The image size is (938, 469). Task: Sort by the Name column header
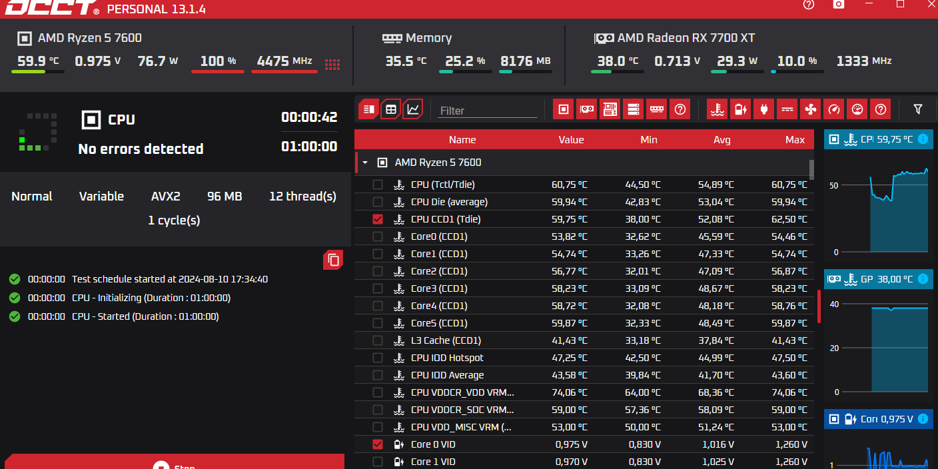point(462,140)
